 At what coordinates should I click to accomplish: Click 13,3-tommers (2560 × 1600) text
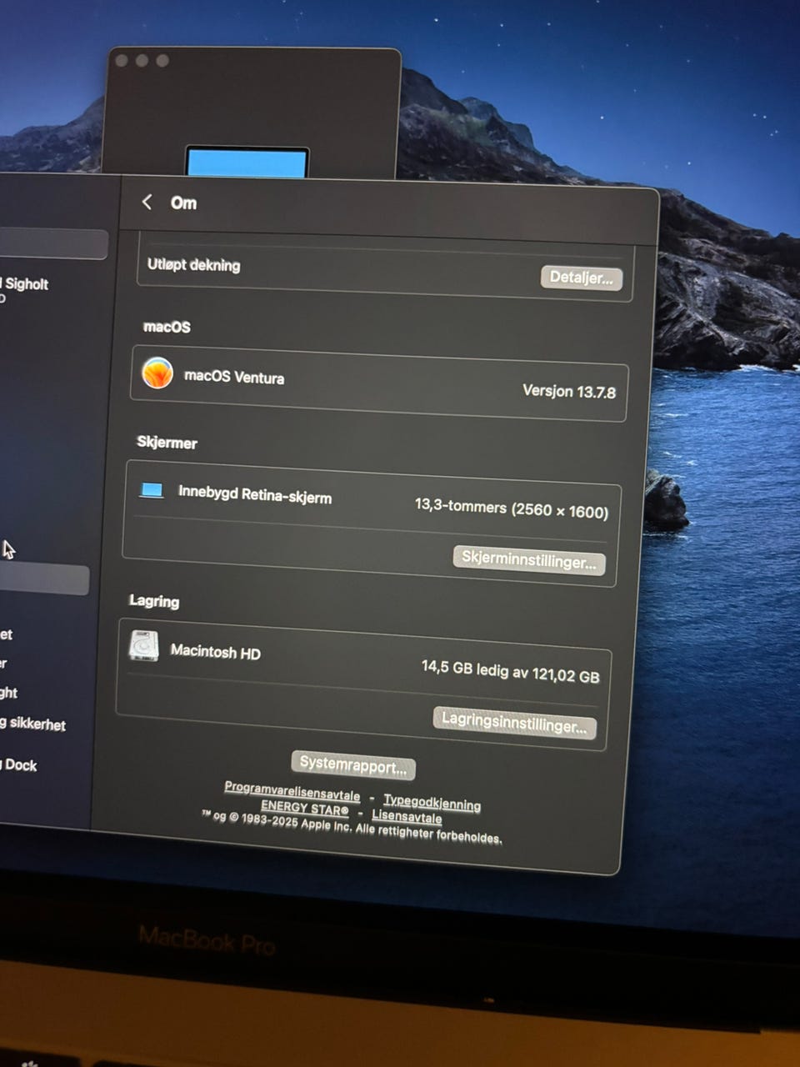[512, 508]
